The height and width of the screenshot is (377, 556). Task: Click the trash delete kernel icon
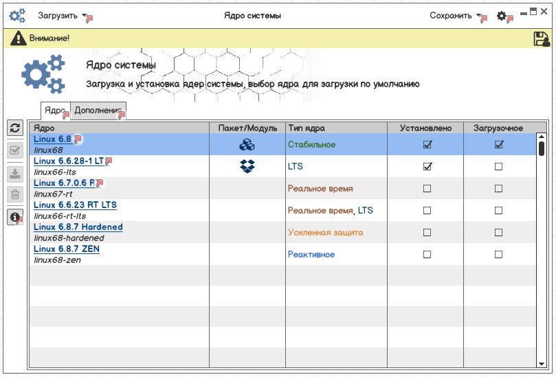[15, 194]
